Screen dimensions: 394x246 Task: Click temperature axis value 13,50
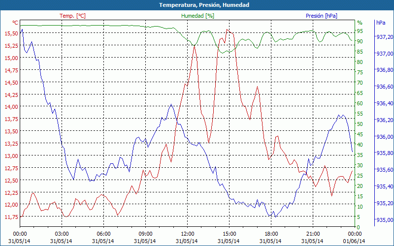[11, 131]
